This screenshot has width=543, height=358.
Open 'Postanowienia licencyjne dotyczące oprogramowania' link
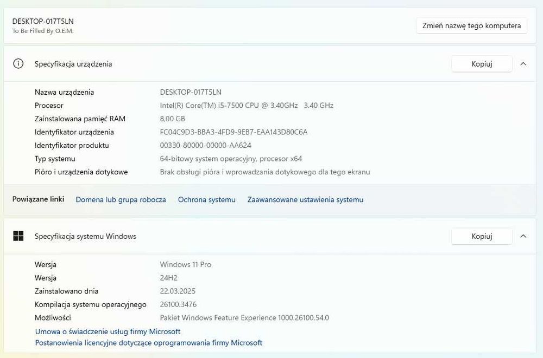pyautogui.click(x=149, y=343)
